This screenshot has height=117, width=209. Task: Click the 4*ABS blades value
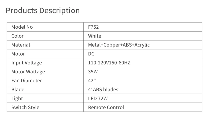(x=103, y=89)
